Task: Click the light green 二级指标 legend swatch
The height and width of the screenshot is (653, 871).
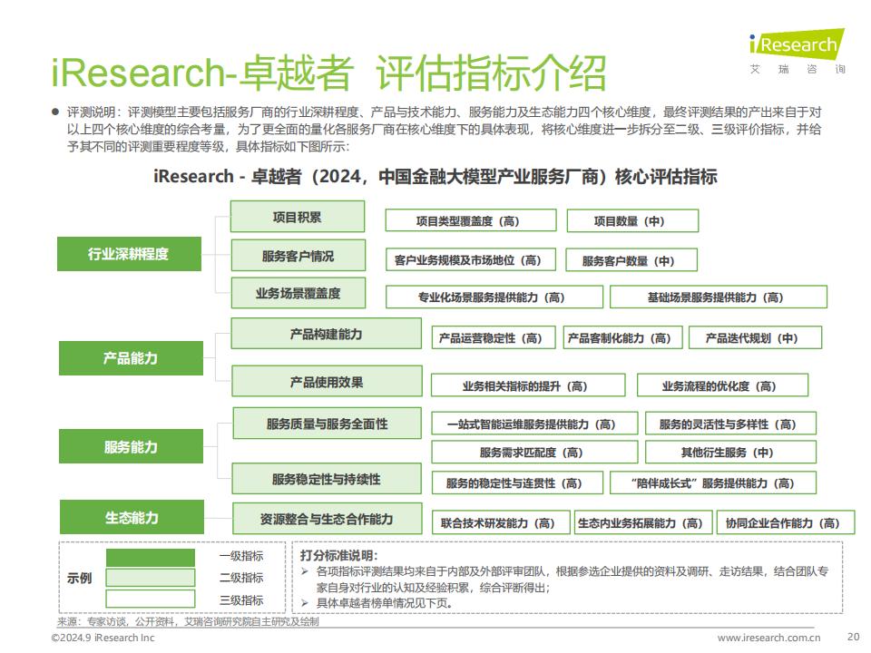Action: coord(151,578)
